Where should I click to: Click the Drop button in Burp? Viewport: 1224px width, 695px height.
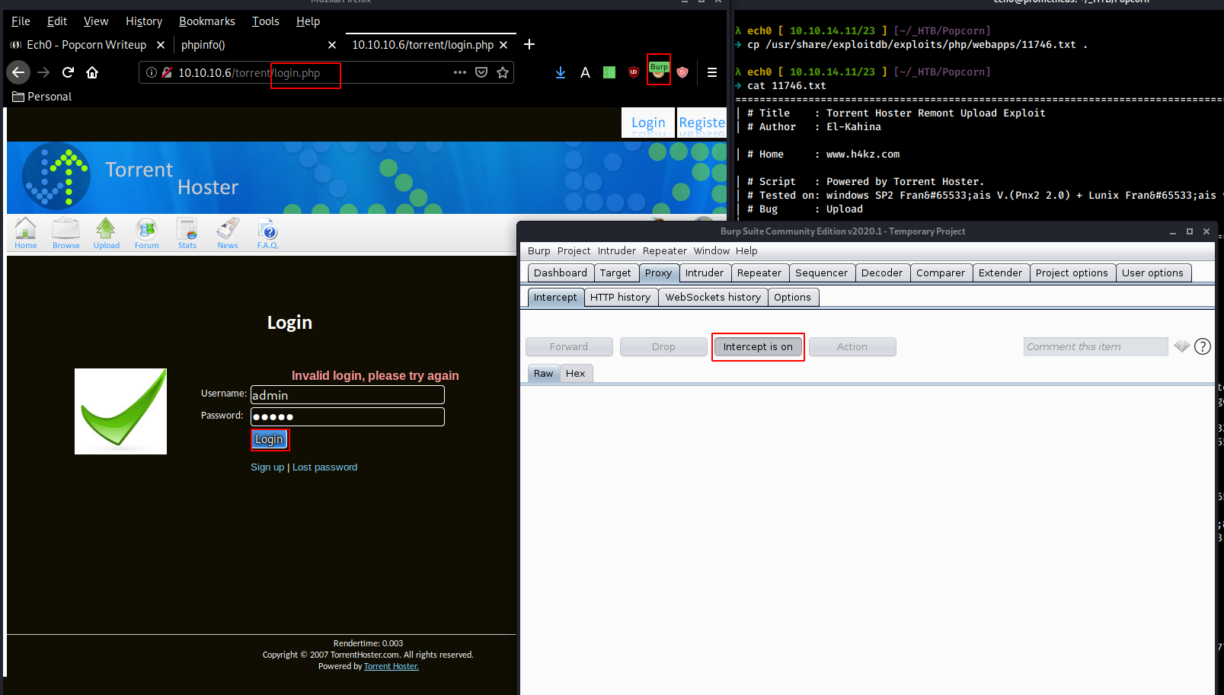coord(663,346)
